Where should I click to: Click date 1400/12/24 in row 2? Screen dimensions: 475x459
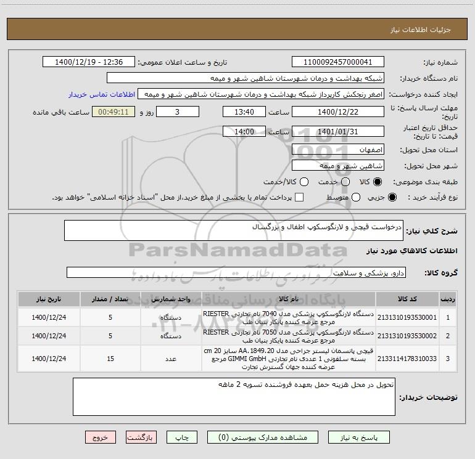click(49, 336)
